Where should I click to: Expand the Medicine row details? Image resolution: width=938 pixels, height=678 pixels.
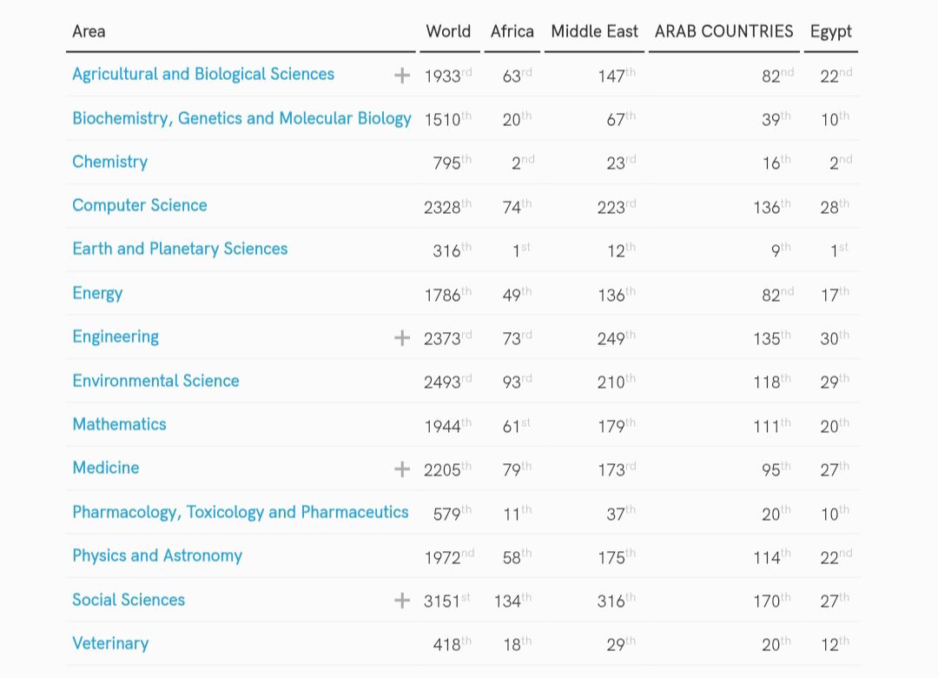click(x=402, y=468)
